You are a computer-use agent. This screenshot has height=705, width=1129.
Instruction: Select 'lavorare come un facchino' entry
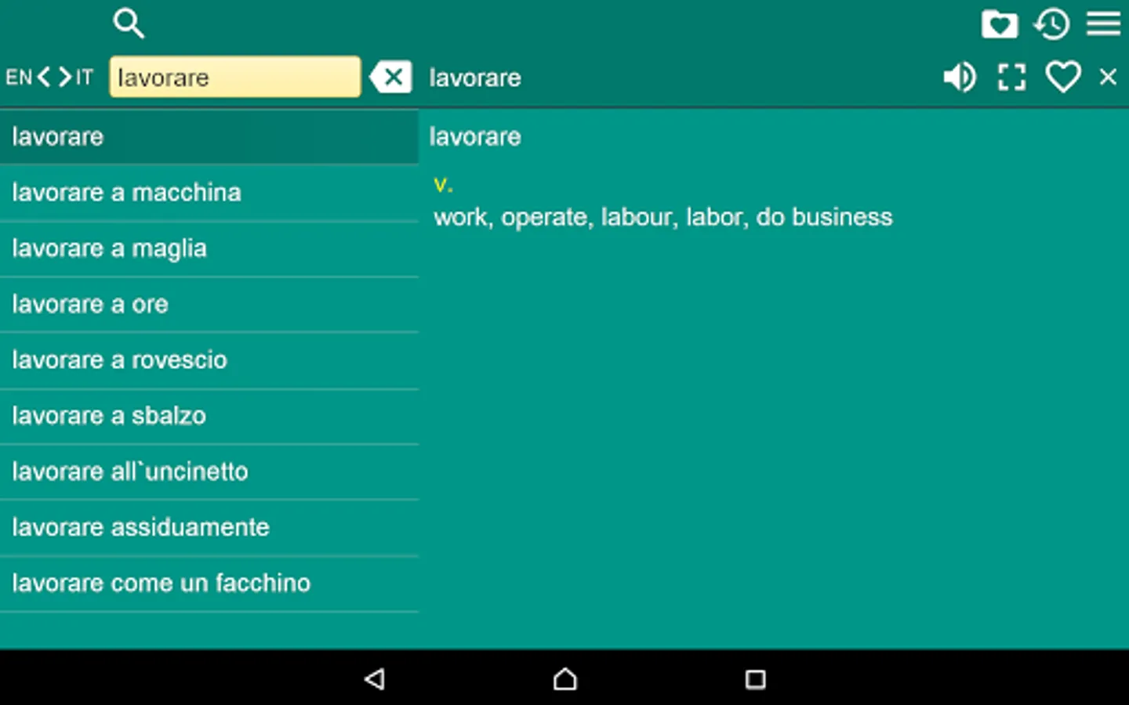pyautogui.click(x=209, y=584)
